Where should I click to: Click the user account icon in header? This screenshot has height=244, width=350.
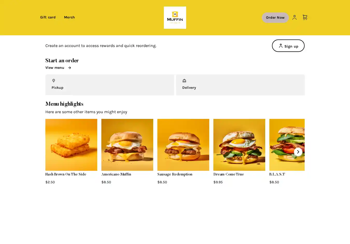pos(294,17)
